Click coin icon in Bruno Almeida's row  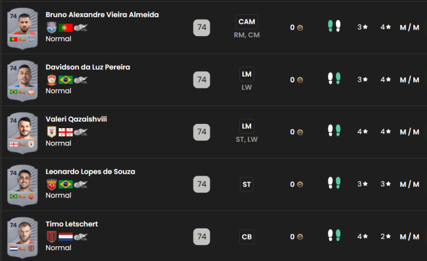coord(300,27)
